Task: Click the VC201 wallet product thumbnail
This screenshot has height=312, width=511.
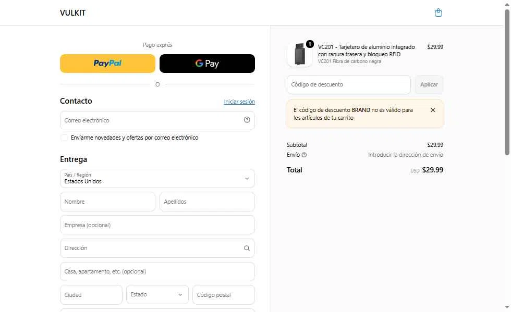Action: pos(299,54)
